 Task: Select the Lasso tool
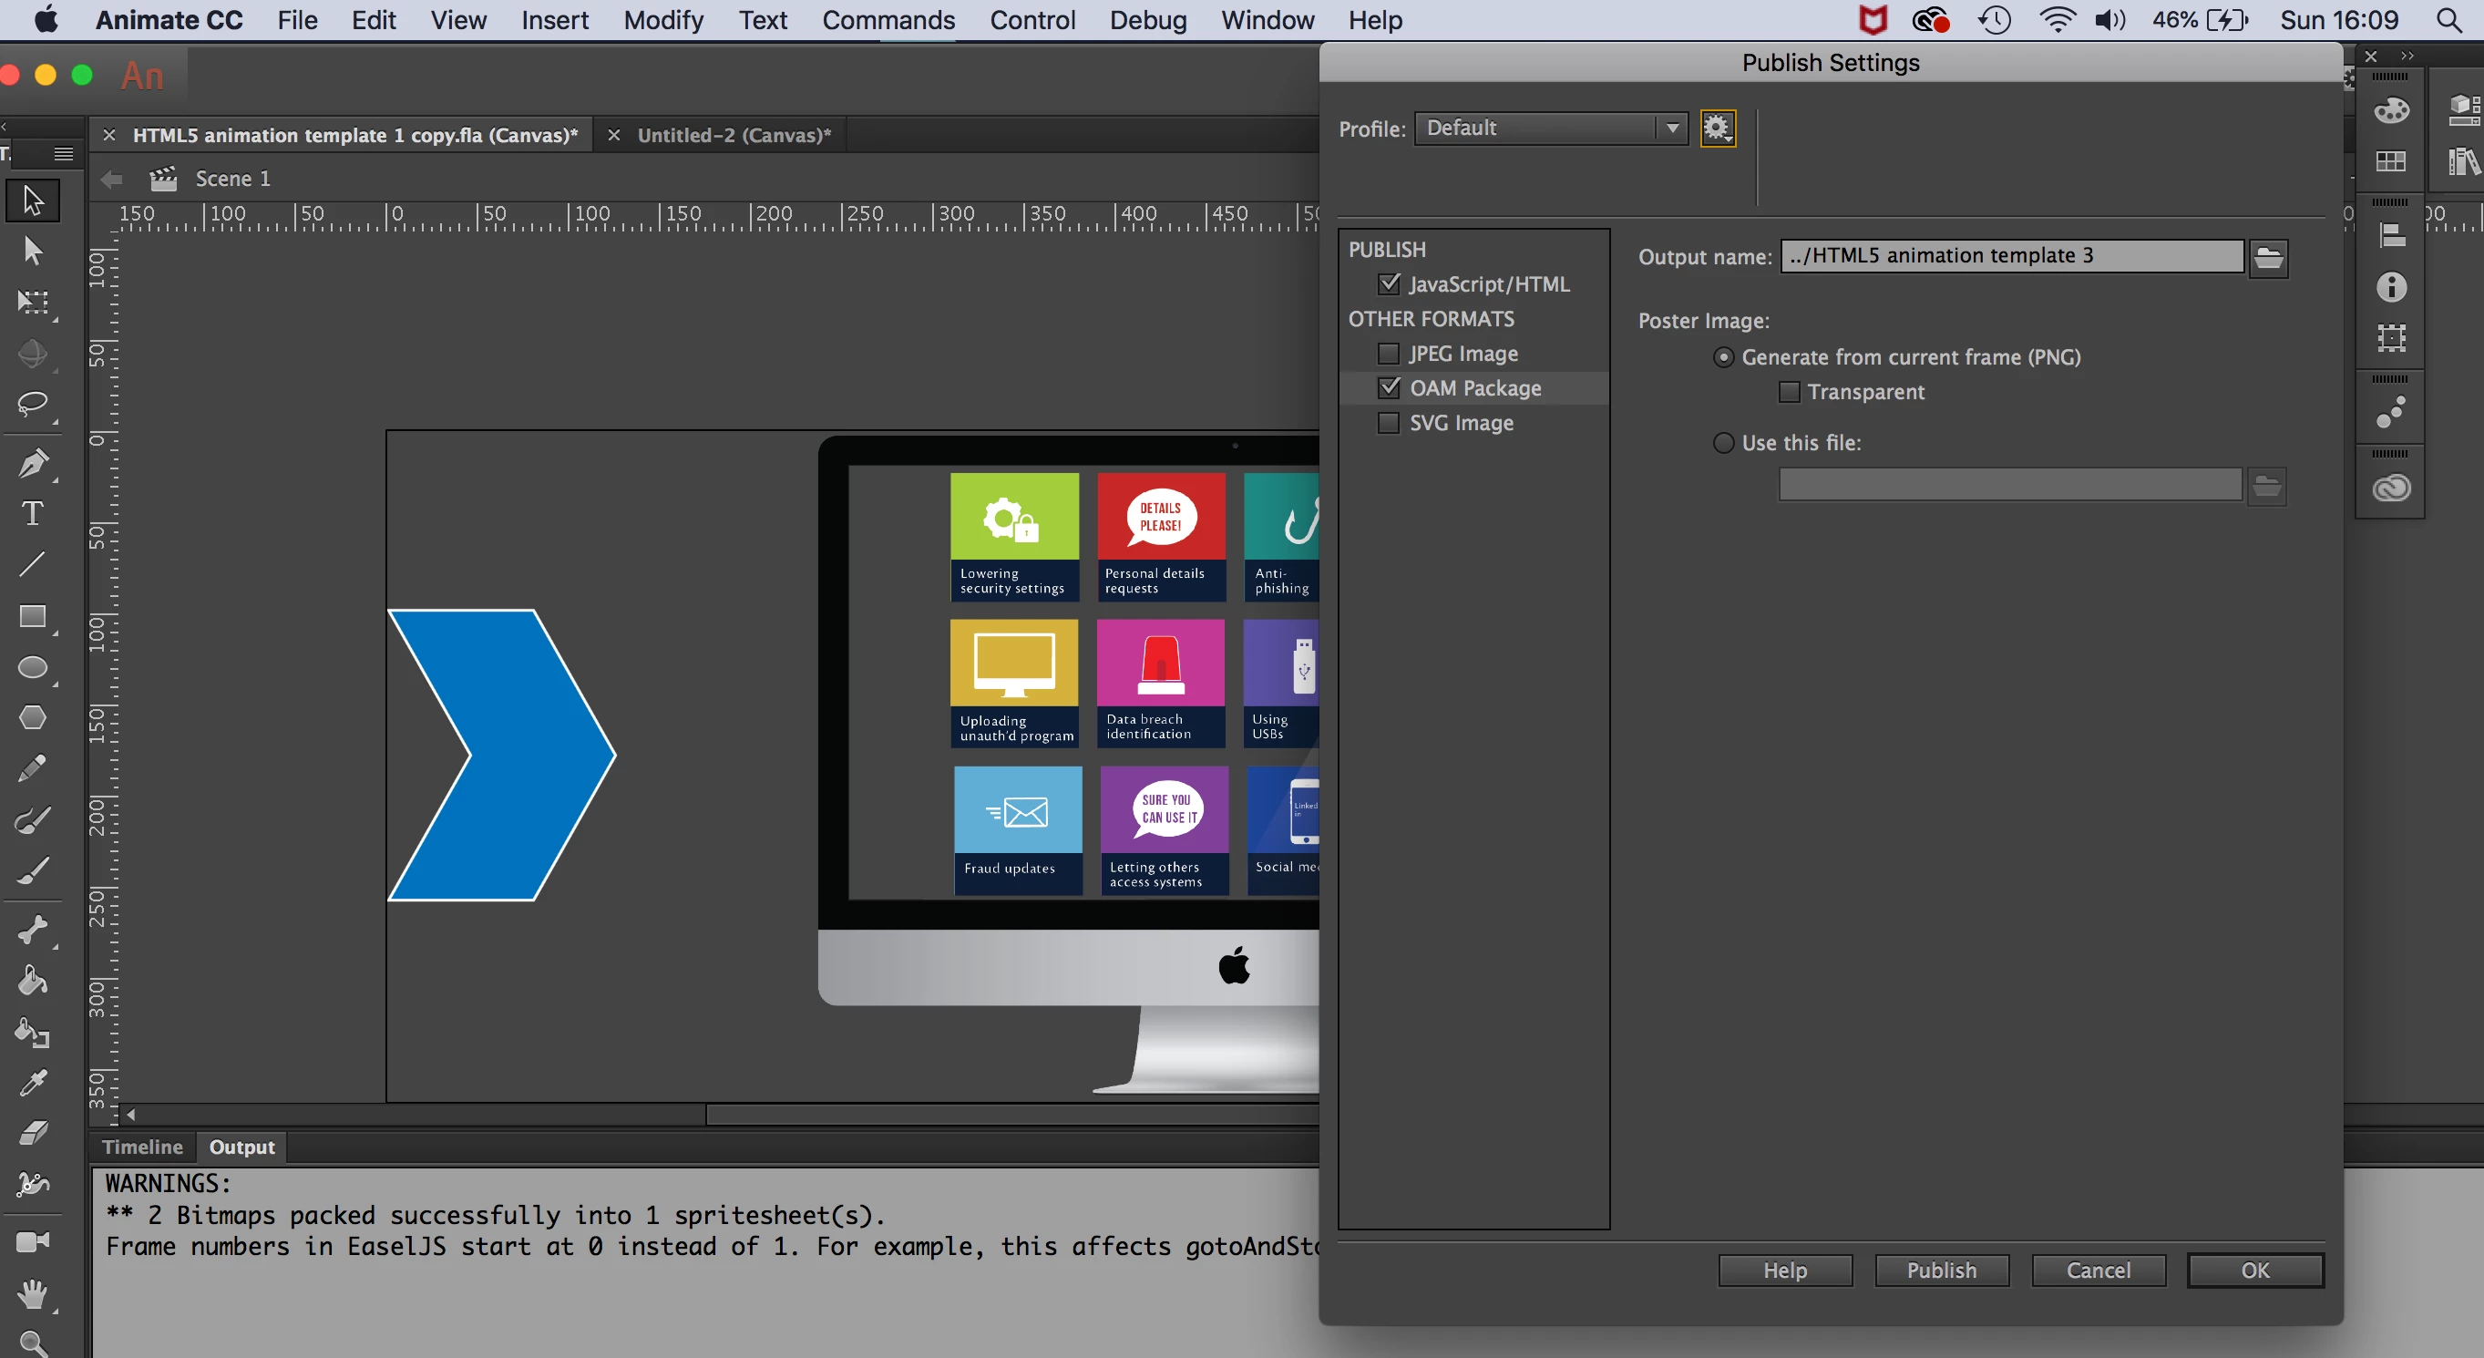pyautogui.click(x=33, y=403)
